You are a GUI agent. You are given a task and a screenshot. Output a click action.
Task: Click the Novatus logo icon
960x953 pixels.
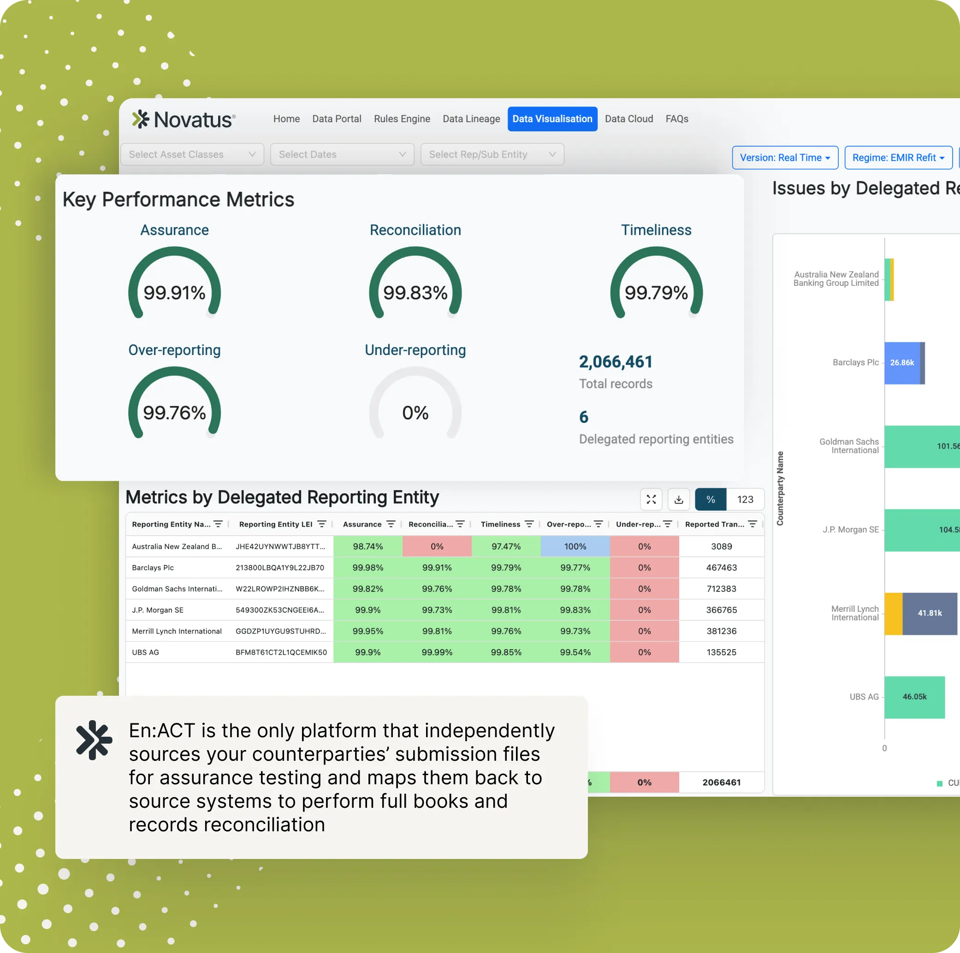[x=141, y=119]
